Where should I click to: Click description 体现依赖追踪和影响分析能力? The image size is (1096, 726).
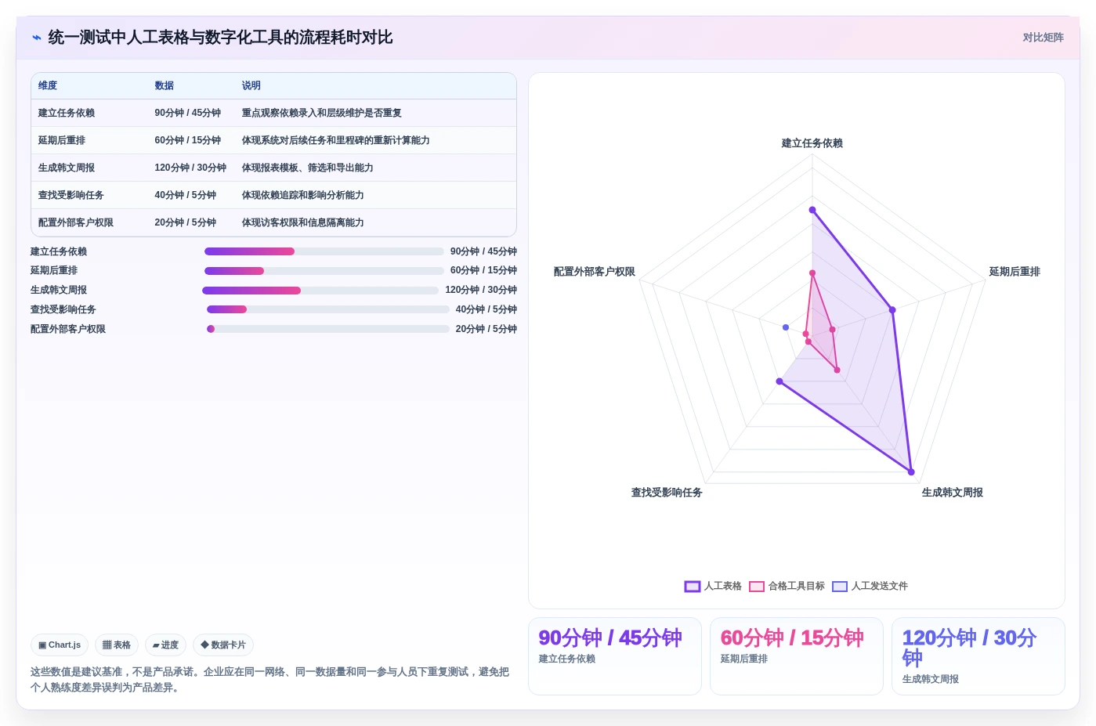(303, 195)
